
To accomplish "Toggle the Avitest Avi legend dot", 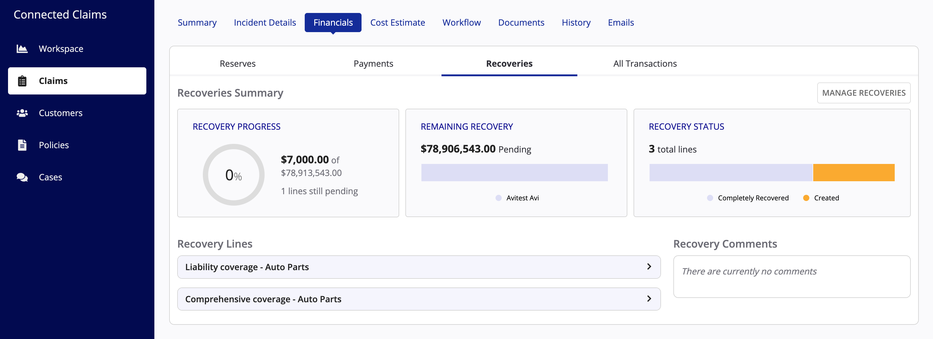I will tap(498, 198).
